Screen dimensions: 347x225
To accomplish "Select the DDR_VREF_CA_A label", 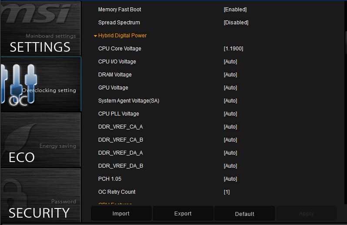I will point(120,127).
